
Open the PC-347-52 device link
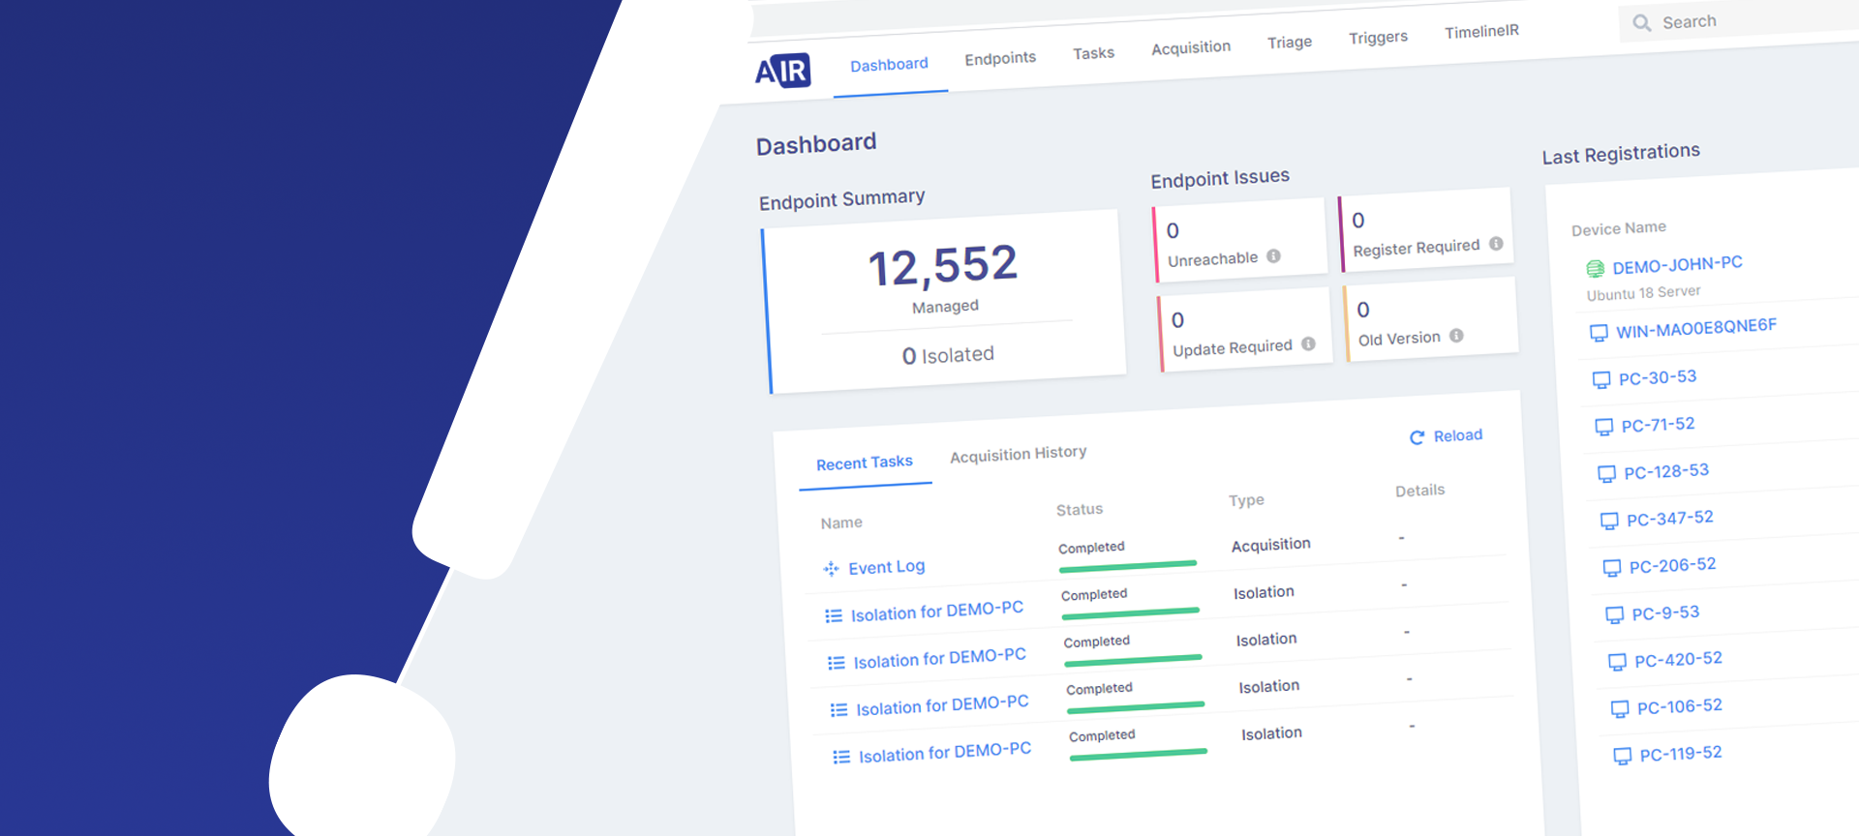tap(1670, 519)
